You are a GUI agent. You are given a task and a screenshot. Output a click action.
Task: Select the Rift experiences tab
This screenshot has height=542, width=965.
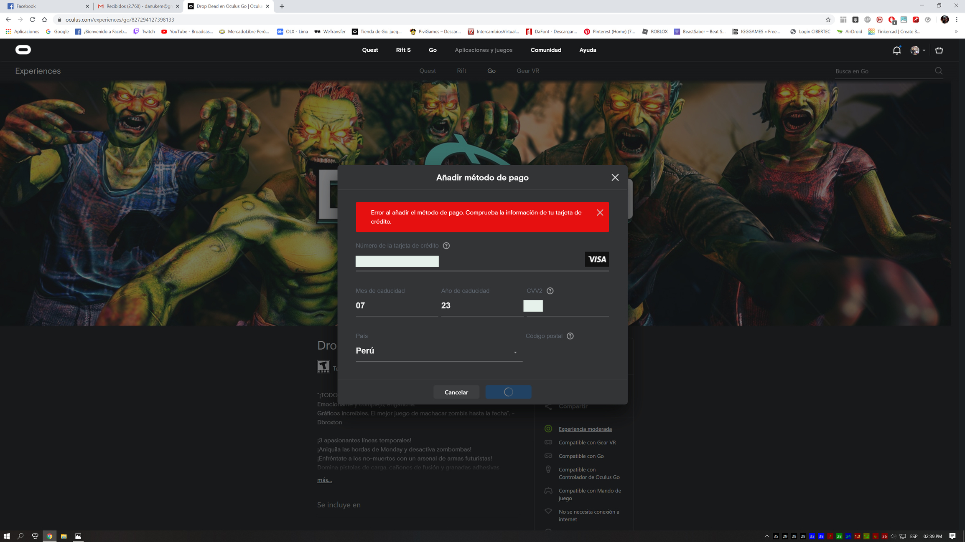coord(461,71)
